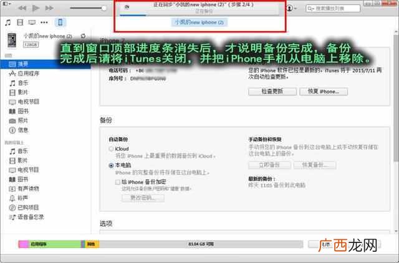Viewport: 399px width, 263px height.
Task: Open 铃声 in sidebar
Action: pos(19,198)
